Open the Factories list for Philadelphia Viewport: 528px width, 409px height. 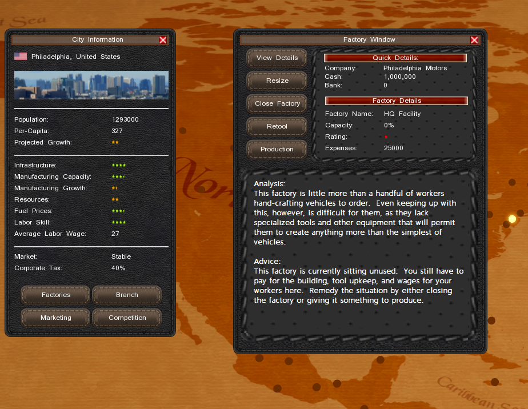55,295
